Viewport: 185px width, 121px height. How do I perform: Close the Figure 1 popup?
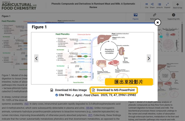coord(157,23)
